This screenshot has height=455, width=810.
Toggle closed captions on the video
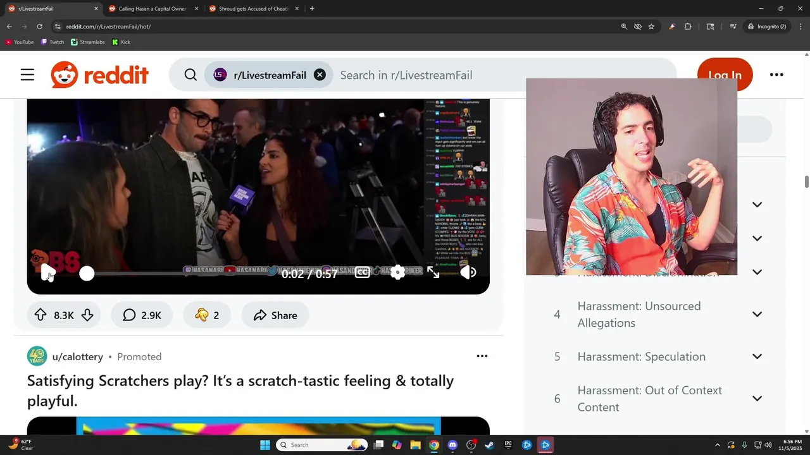[x=362, y=272]
